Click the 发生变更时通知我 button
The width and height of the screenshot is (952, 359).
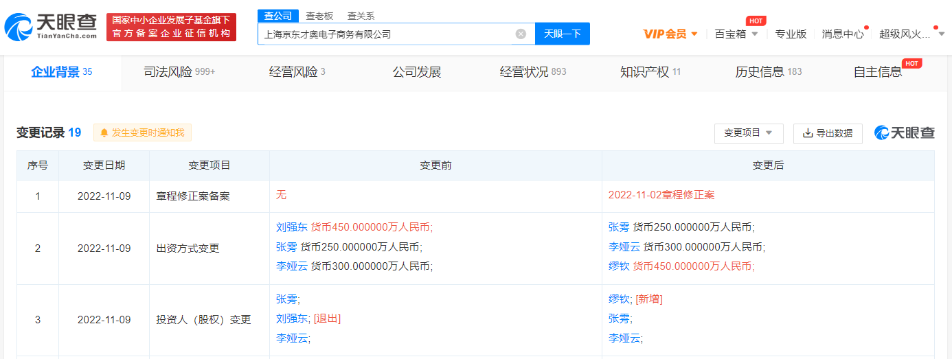coord(142,132)
